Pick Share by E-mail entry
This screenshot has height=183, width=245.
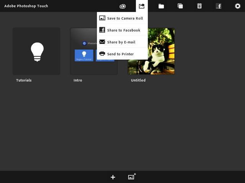(x=122, y=42)
